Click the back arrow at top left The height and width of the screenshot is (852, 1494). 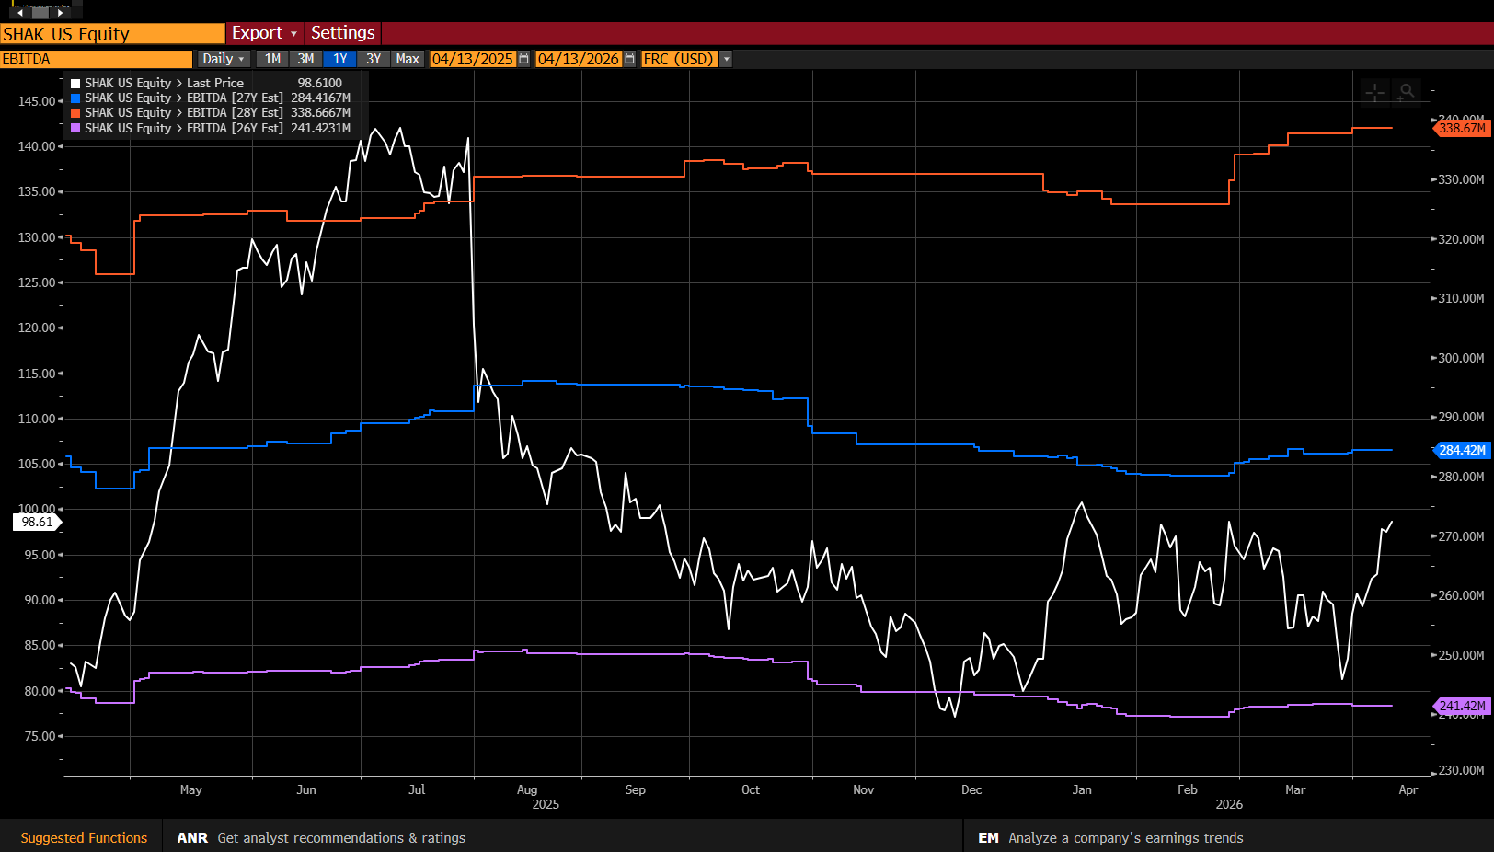(x=20, y=13)
